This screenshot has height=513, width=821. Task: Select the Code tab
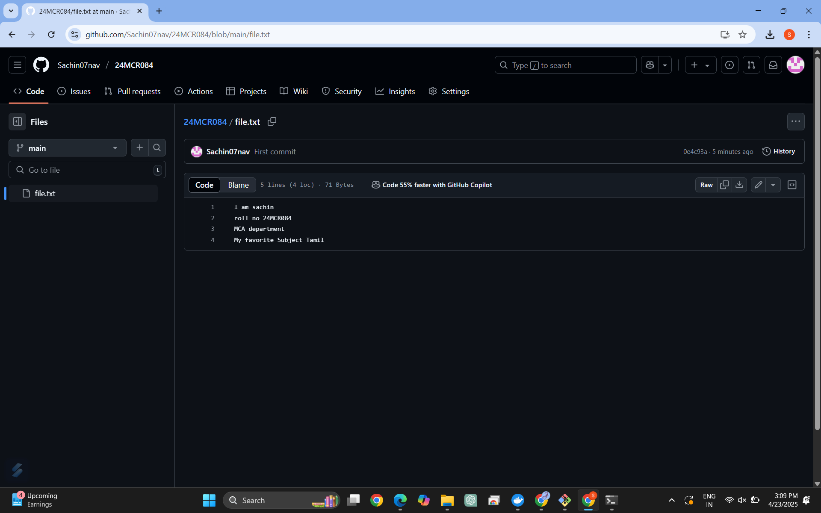pos(29,91)
